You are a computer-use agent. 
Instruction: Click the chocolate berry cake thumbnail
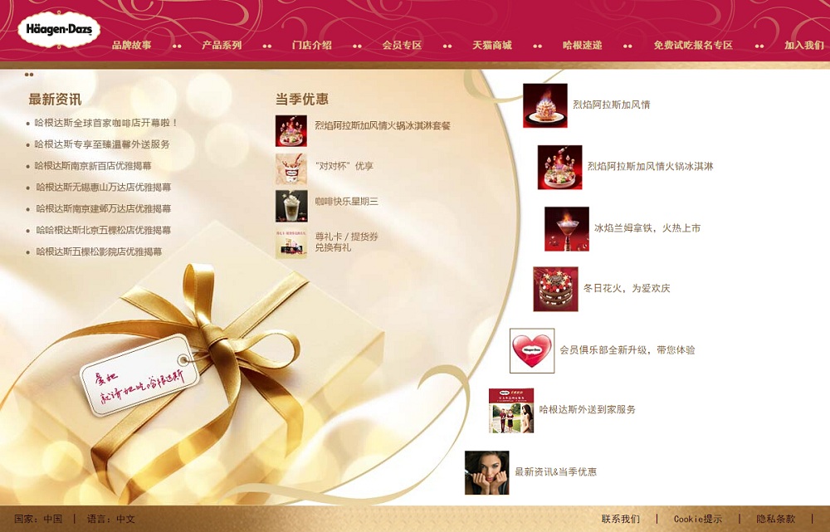point(556,289)
